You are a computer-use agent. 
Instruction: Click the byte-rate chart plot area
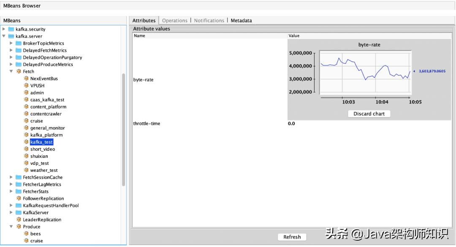pyautogui.click(x=365, y=73)
